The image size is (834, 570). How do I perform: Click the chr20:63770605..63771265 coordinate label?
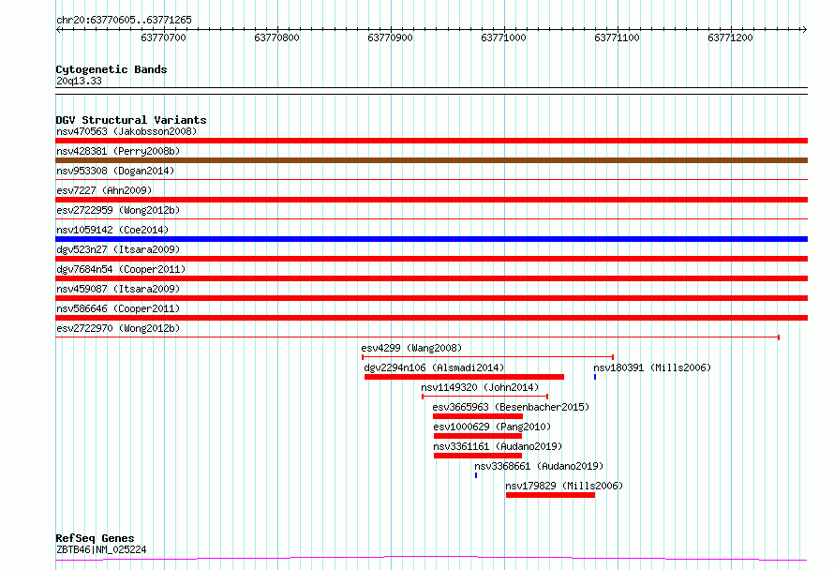click(x=124, y=21)
